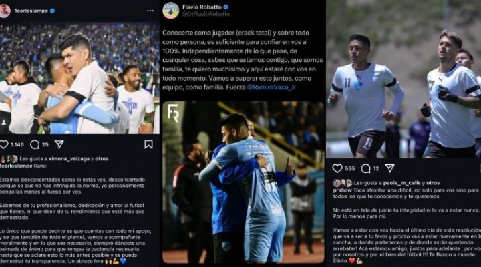This screenshot has width=481, height=267.
Task: Click the 1carloslampe verified badge
Action: 53,11
